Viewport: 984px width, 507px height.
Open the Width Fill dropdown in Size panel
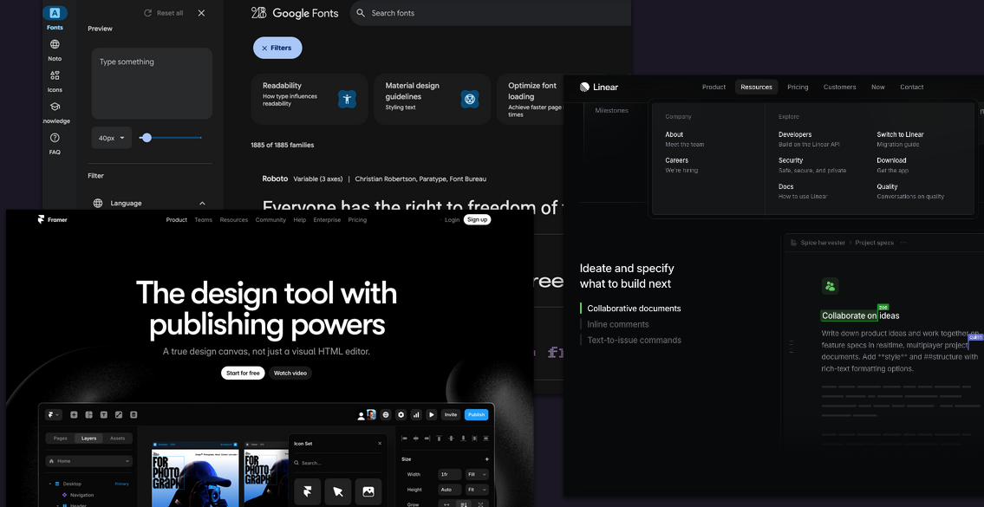click(477, 474)
